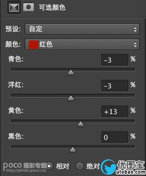
Task: Click the layer mask icon
Action: point(29,7)
